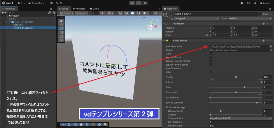Check Bypass Reverb Zones
Screen dimensions: 274x128
211,65
